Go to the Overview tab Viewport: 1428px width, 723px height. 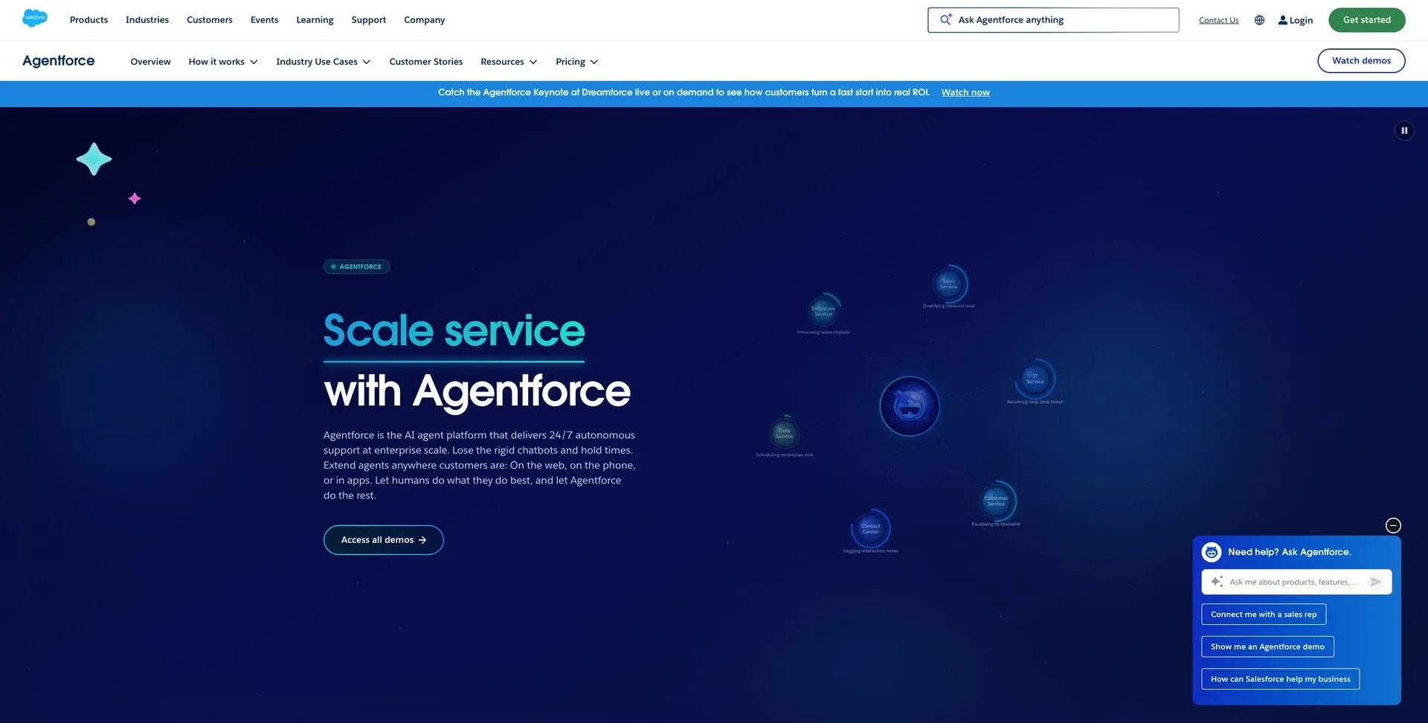click(150, 62)
